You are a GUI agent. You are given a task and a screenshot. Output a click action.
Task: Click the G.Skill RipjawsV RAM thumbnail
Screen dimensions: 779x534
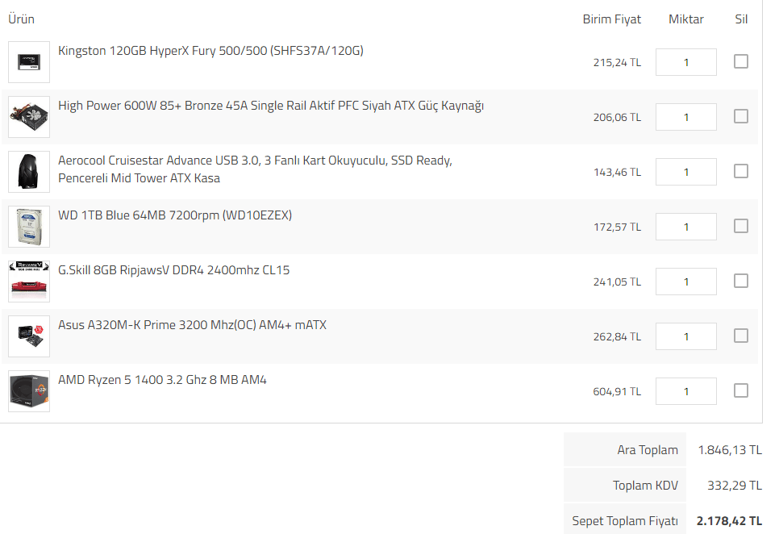(x=29, y=282)
